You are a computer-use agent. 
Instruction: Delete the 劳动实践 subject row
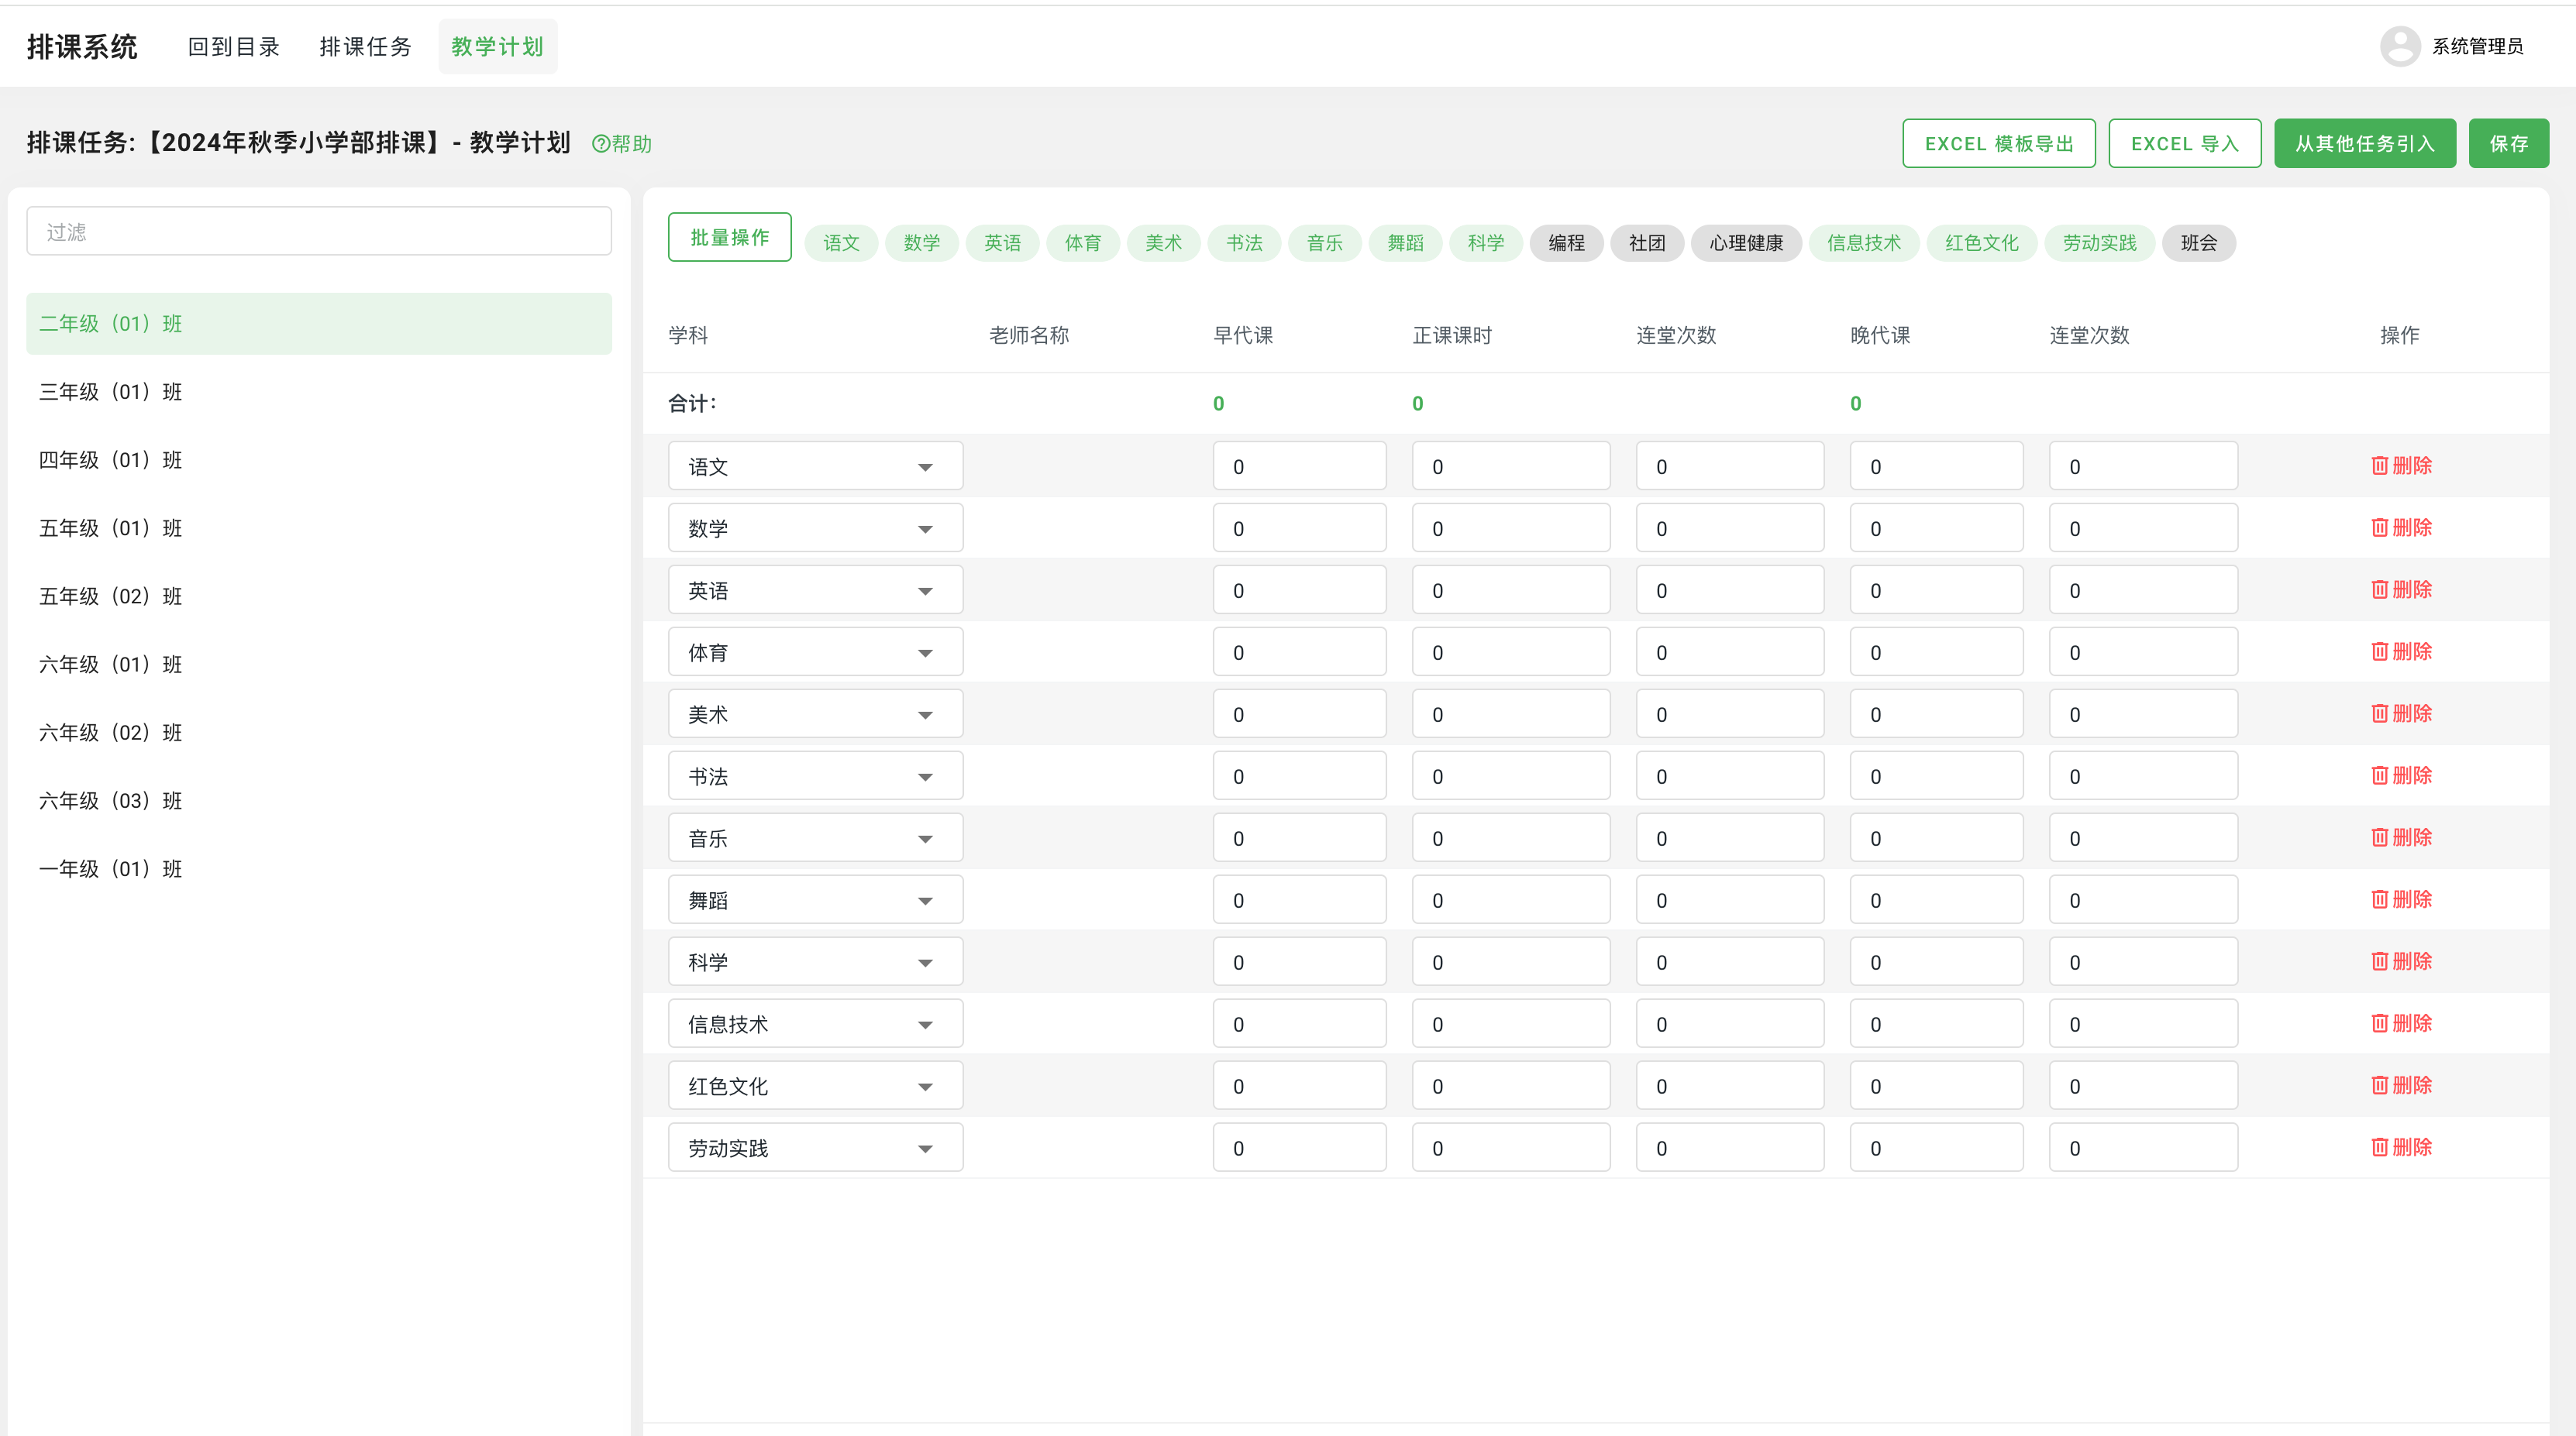point(2401,1147)
